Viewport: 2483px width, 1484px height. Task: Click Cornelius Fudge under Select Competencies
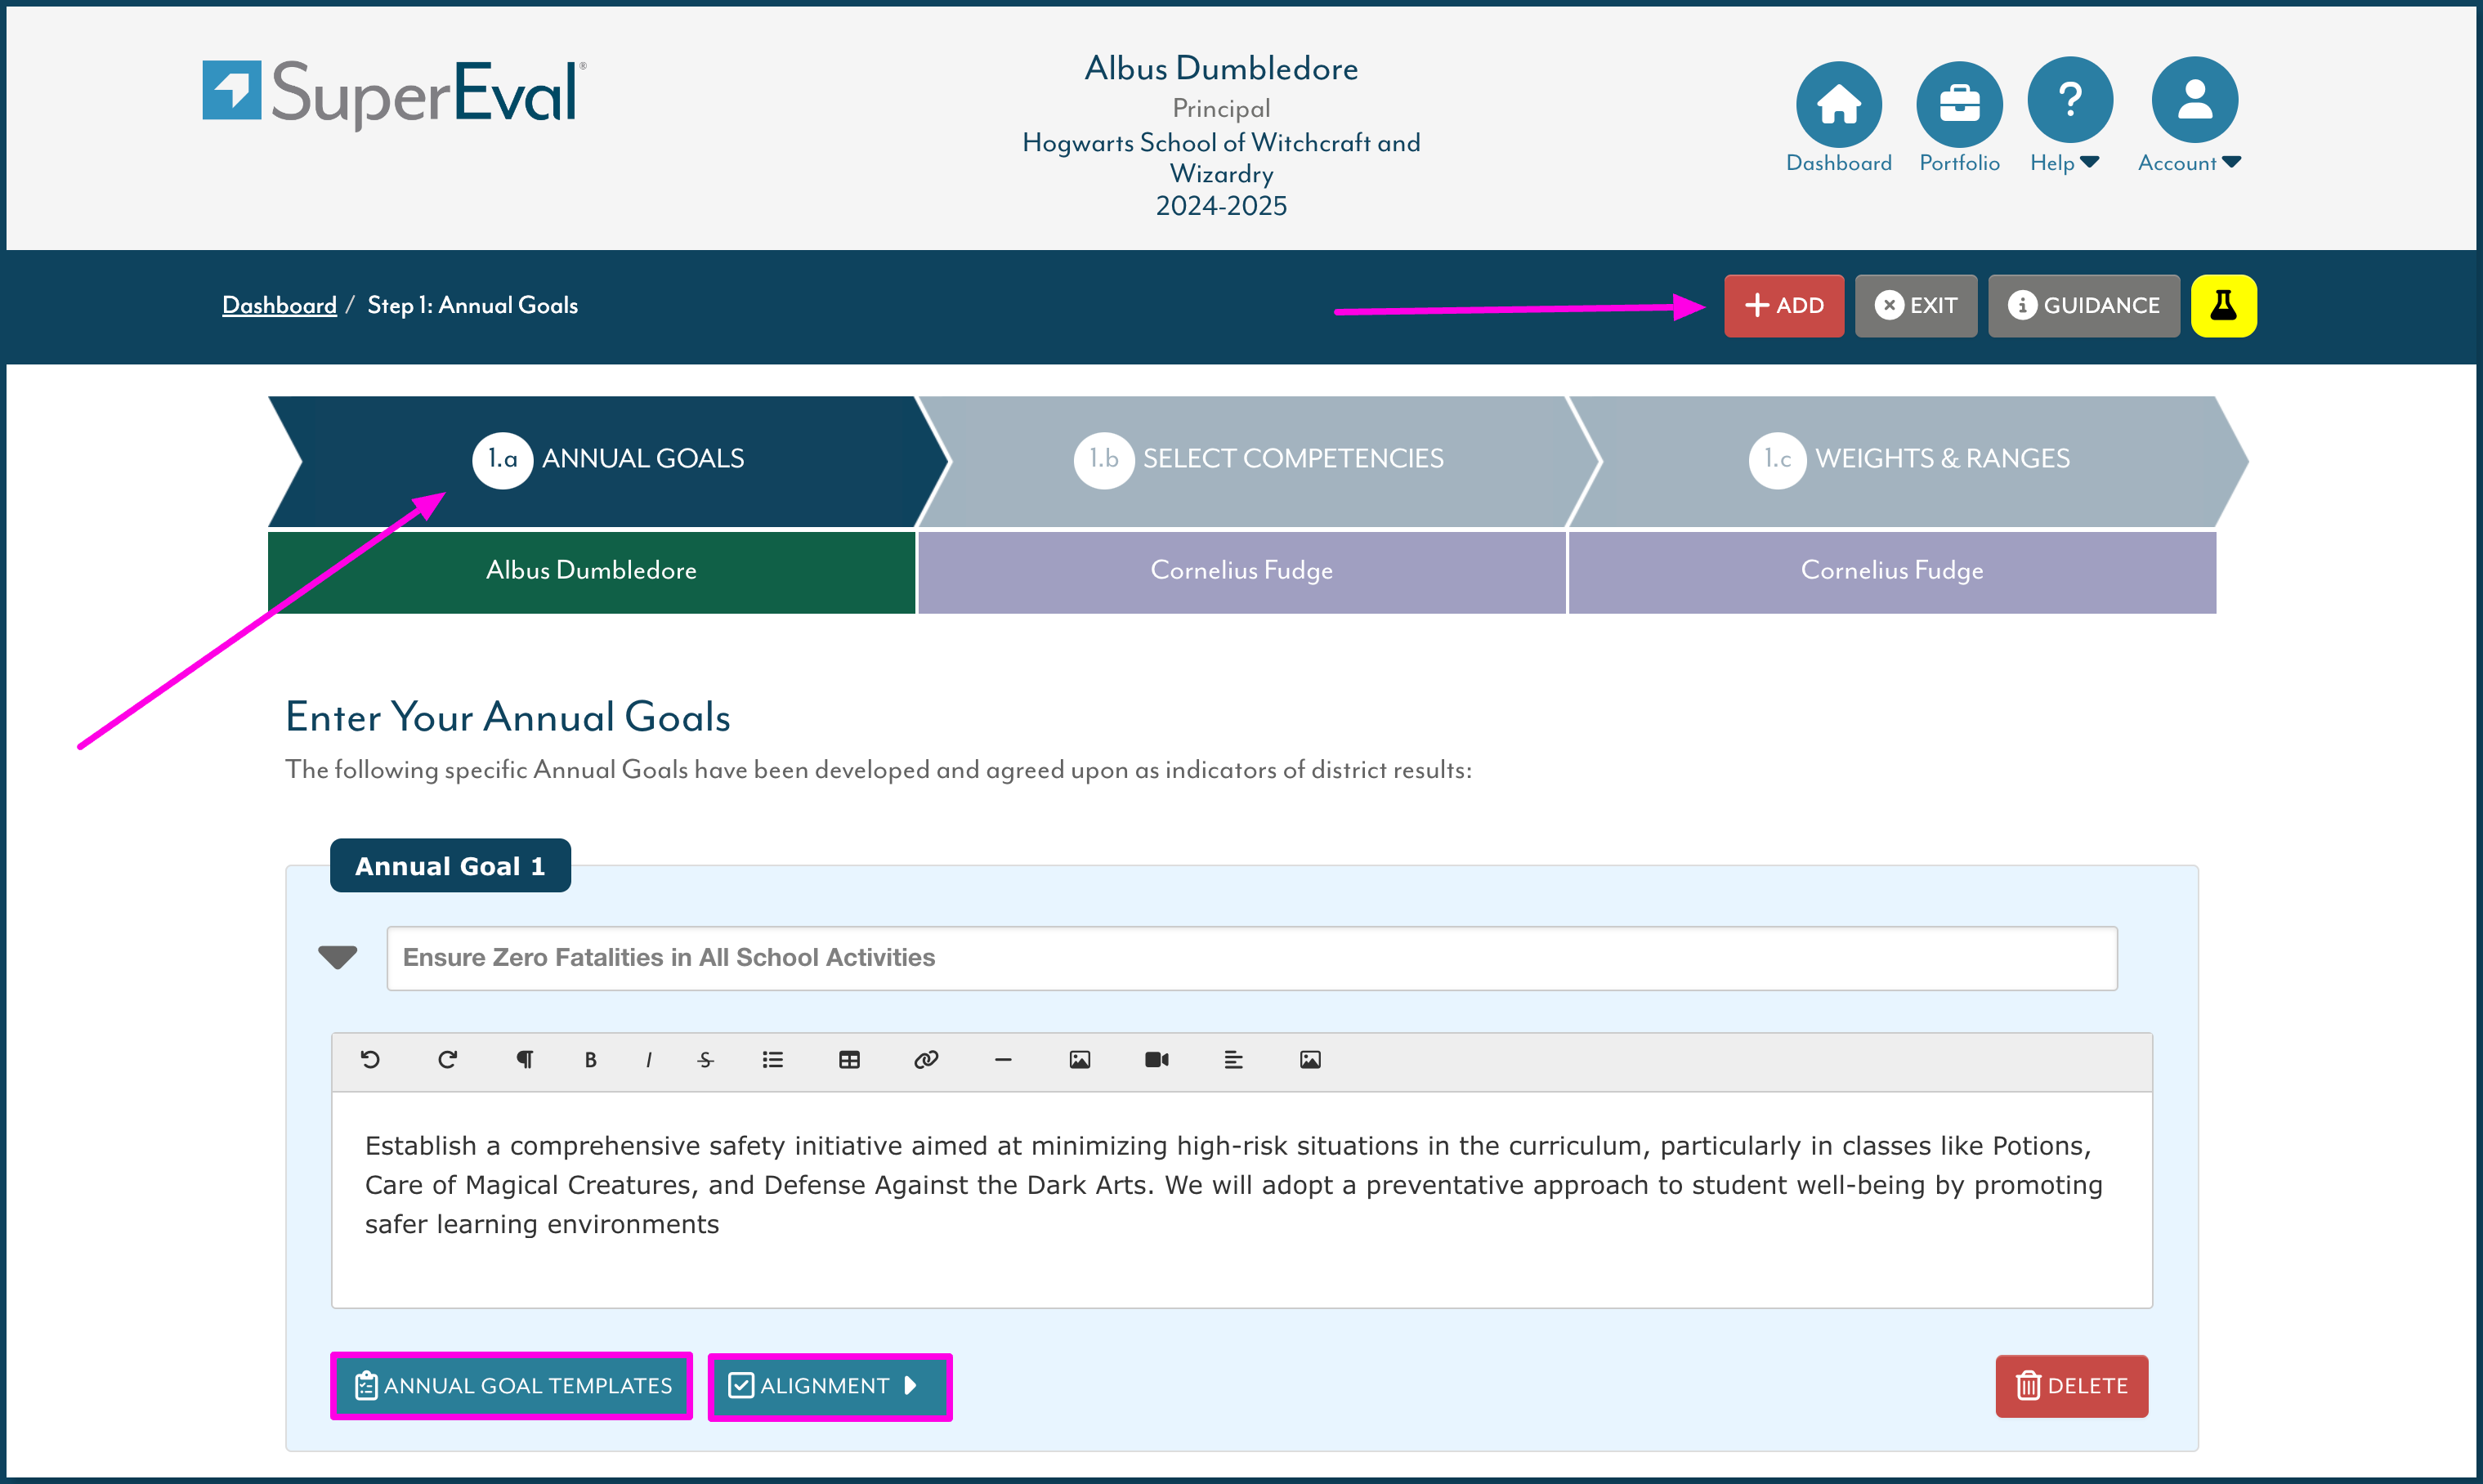pyautogui.click(x=1241, y=571)
